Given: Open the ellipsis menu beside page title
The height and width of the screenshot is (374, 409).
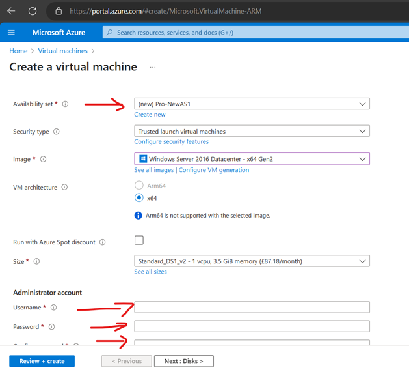Looking at the screenshot, I should [x=153, y=67].
